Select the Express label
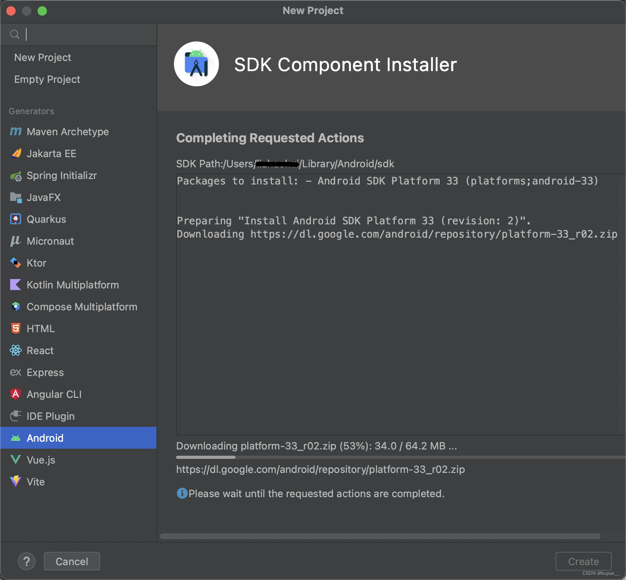Screen dimensions: 626x580 tap(45, 372)
